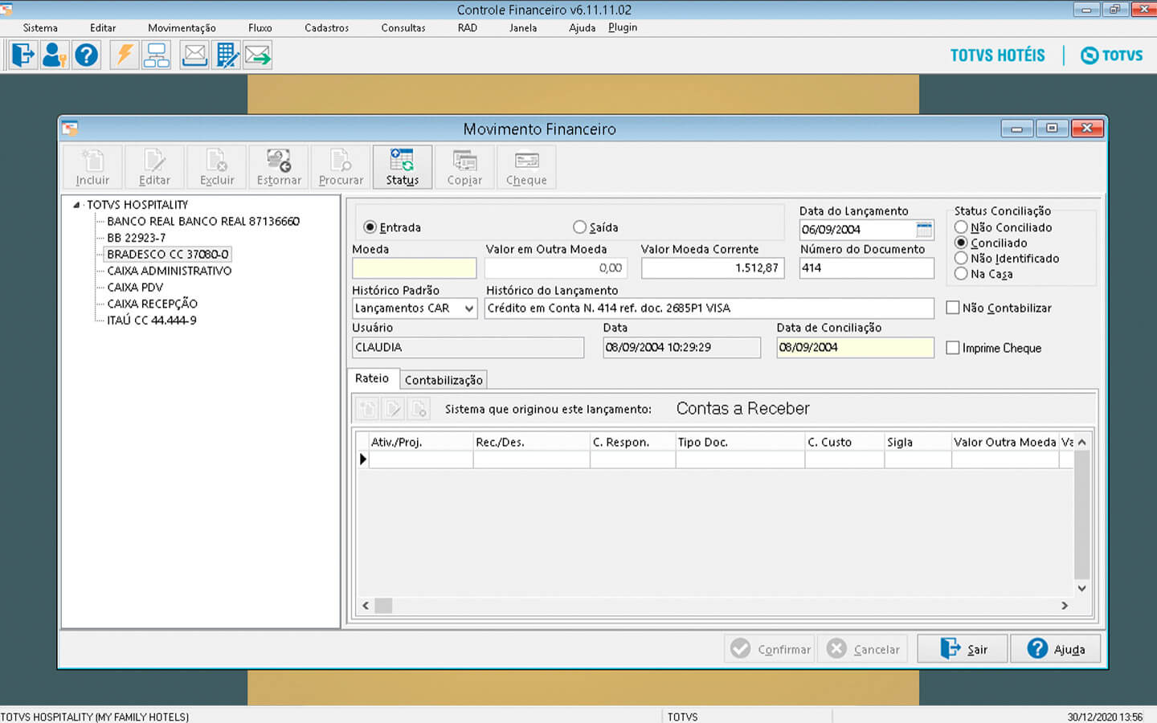
Task: Click the horizontal scrollbar thumb in grid
Action: [383, 606]
